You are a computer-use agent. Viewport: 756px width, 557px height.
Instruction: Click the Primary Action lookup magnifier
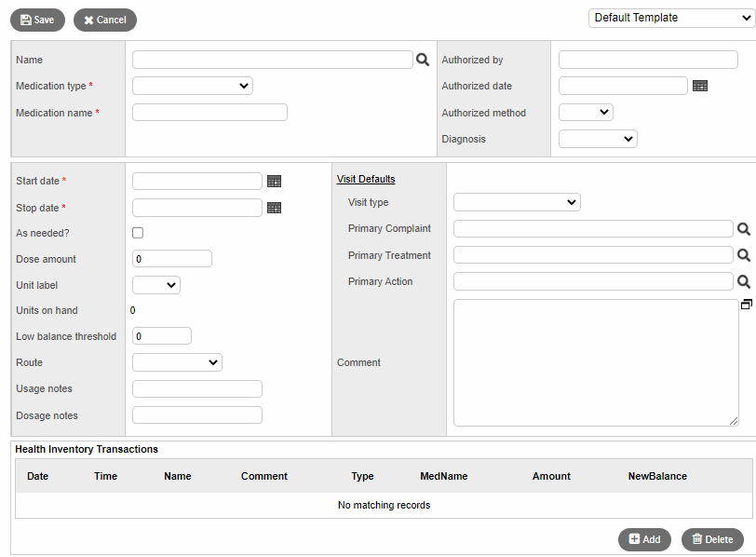click(744, 281)
